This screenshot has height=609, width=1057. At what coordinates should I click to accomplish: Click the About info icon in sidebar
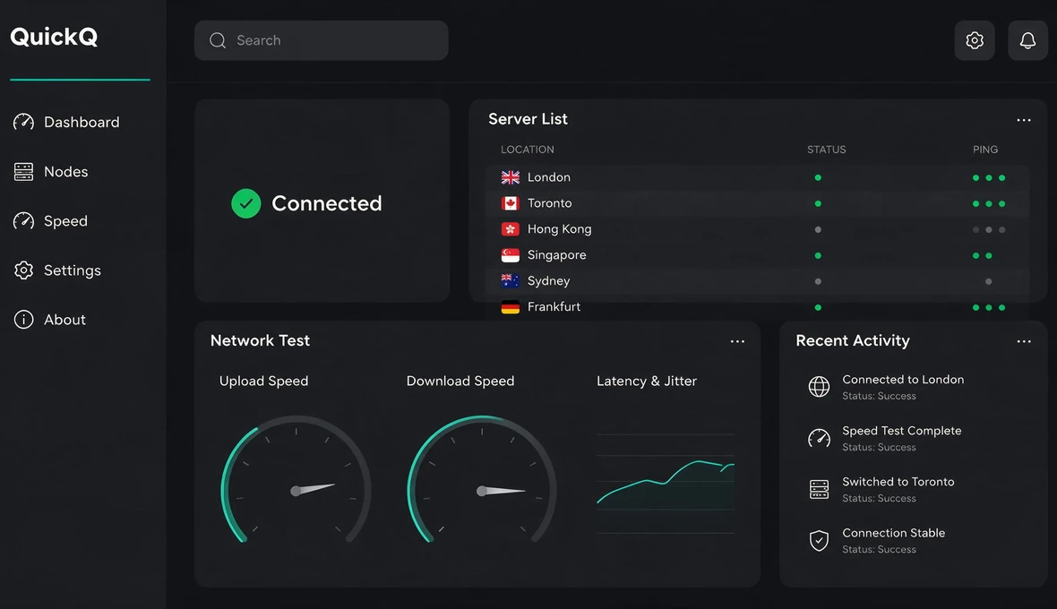coord(23,320)
